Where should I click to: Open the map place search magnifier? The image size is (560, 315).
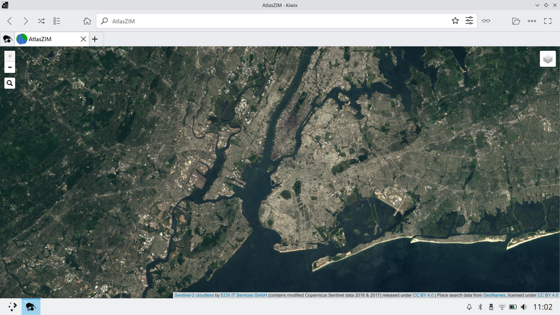pos(9,83)
